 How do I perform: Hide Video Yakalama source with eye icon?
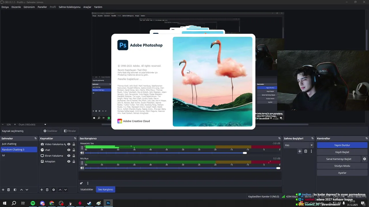(69, 144)
